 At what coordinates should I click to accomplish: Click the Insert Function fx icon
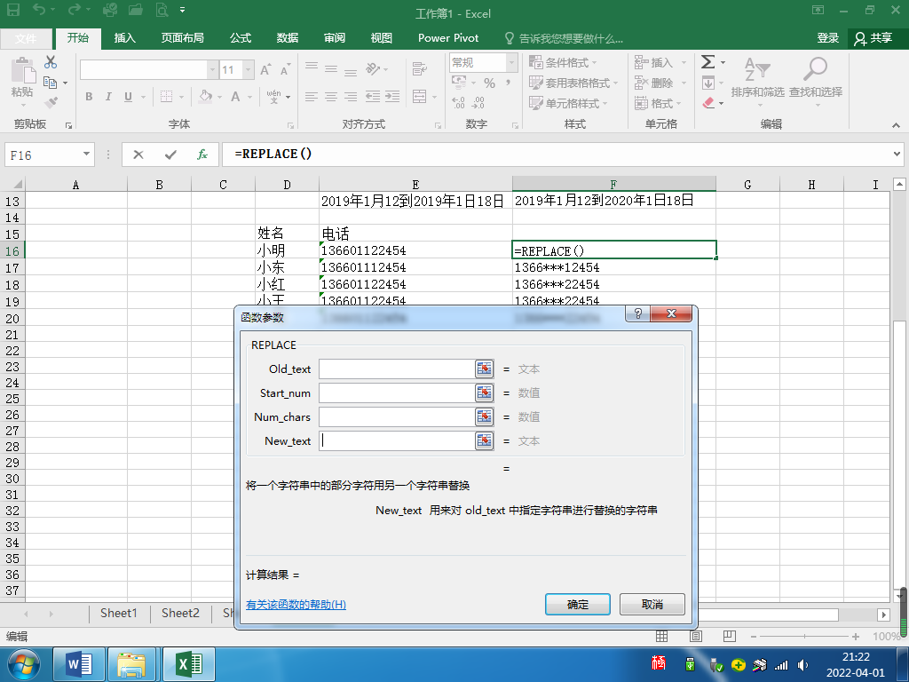point(202,155)
